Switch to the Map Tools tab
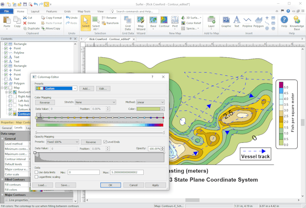306x208 pixels. point(84,12)
